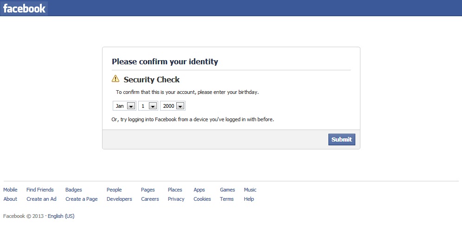
Task: Open the birth month dropdown
Action: point(124,106)
